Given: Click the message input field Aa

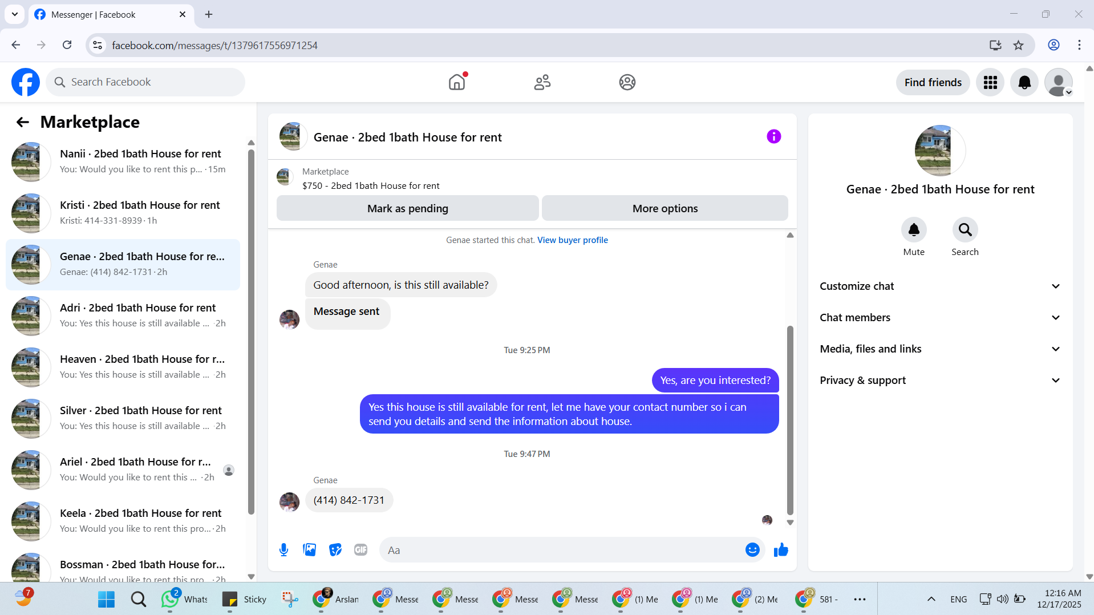Looking at the screenshot, I should (x=562, y=550).
